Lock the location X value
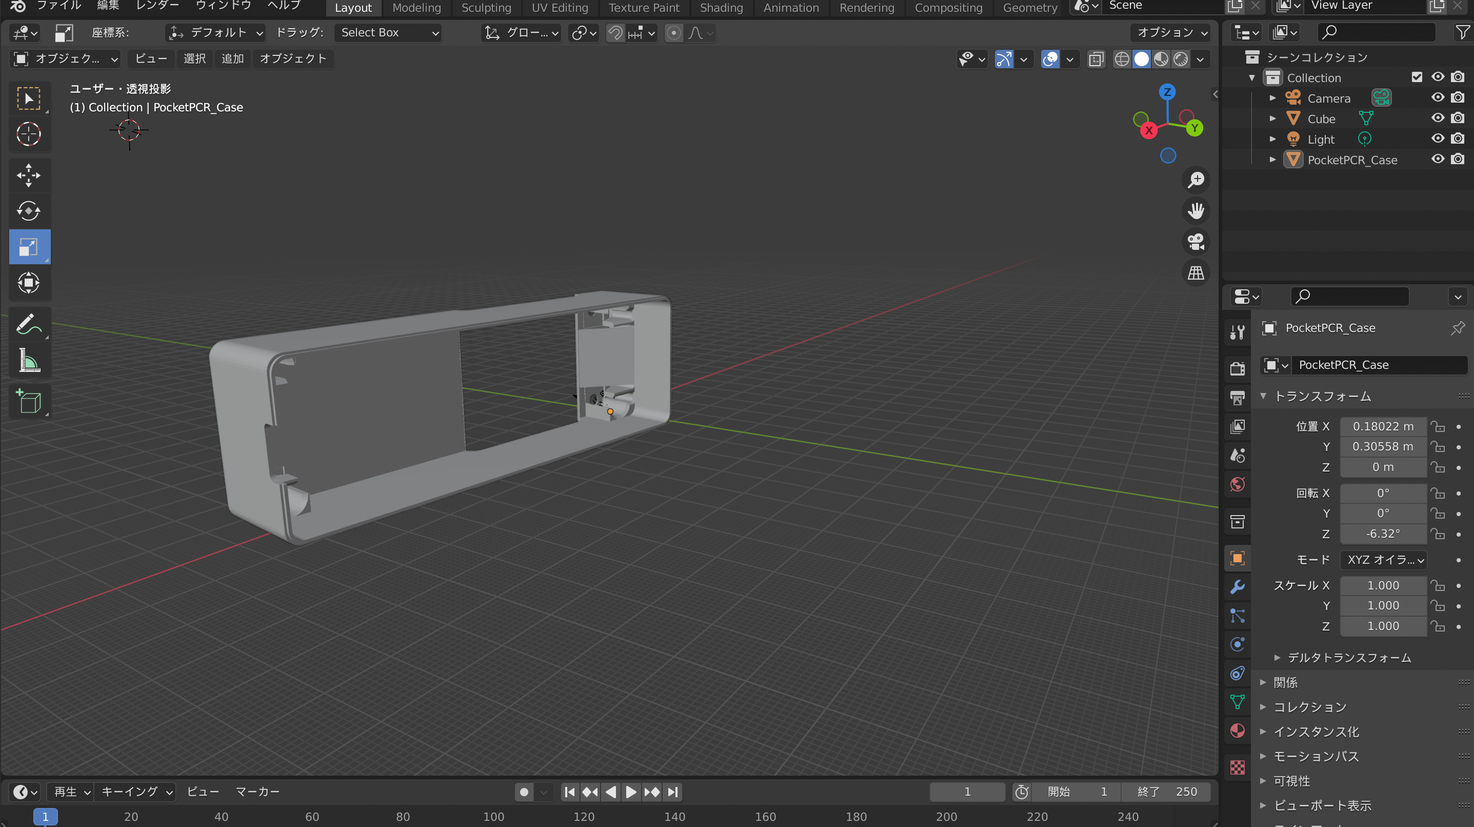 (x=1438, y=426)
